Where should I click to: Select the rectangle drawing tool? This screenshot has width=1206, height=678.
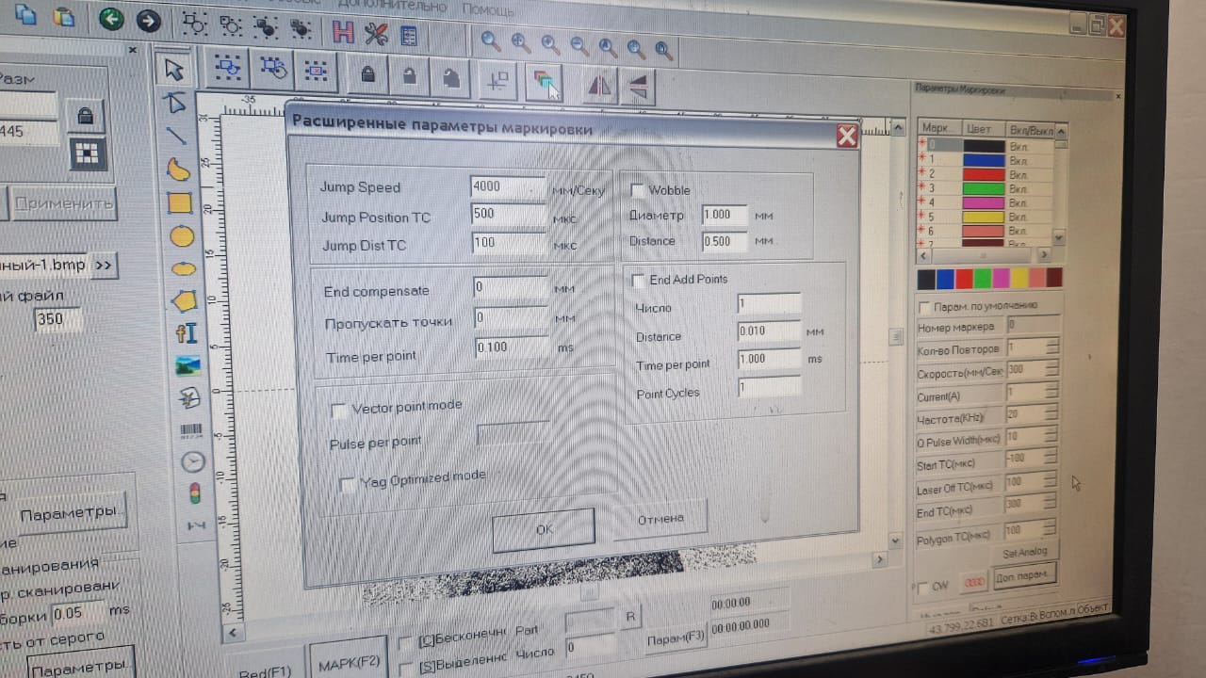pyautogui.click(x=179, y=202)
